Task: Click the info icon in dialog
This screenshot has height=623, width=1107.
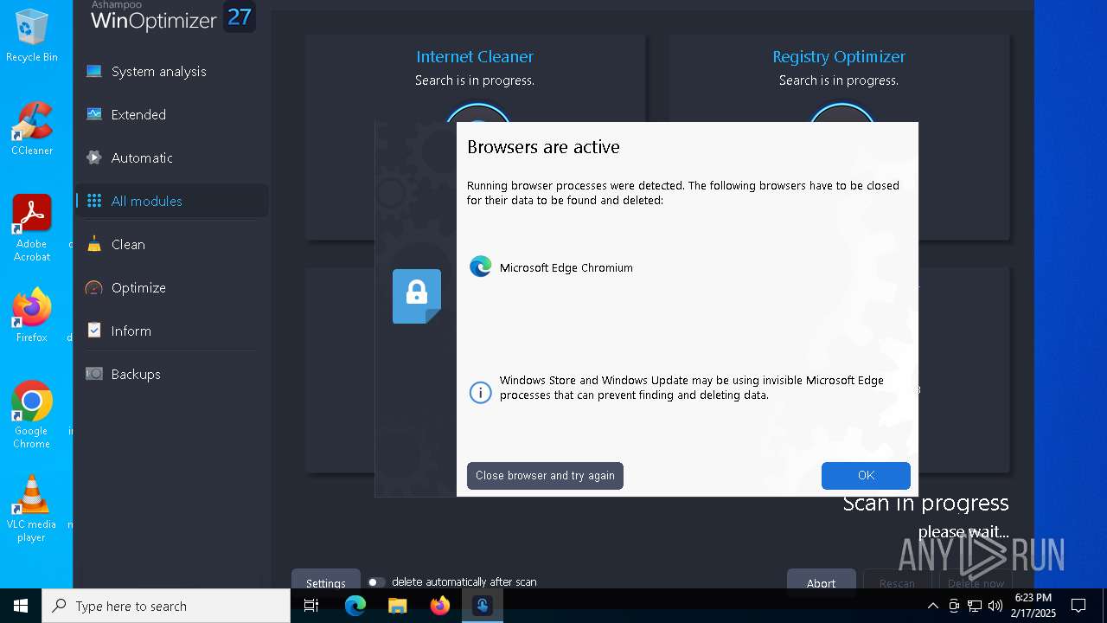Action: (x=480, y=393)
